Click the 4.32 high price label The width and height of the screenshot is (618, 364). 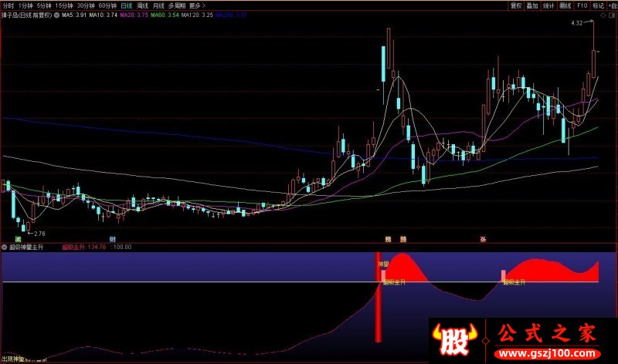coord(576,23)
